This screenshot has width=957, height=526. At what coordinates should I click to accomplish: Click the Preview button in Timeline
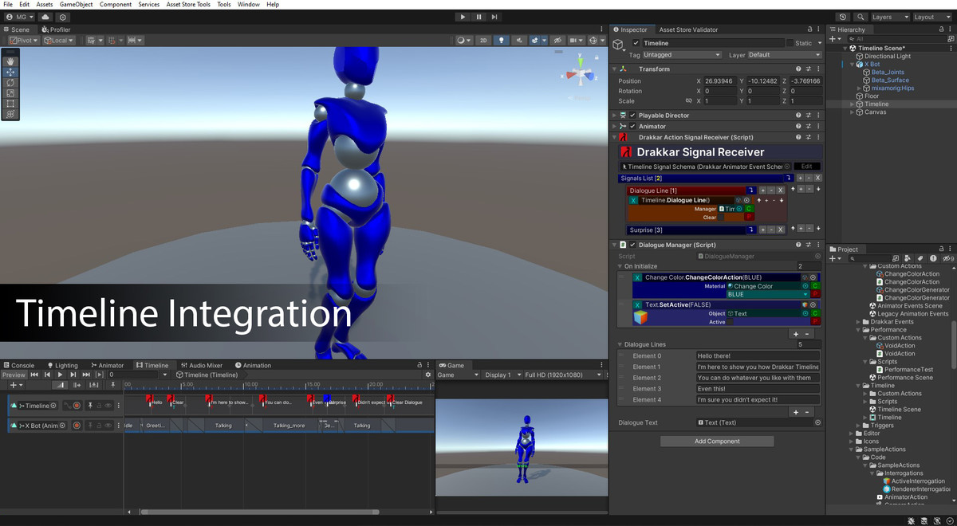coord(14,375)
